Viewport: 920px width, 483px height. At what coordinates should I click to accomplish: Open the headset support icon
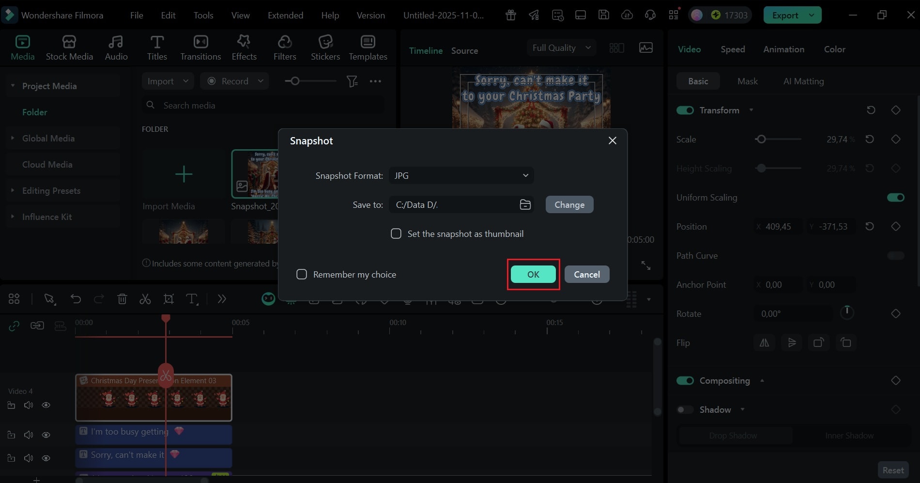[650, 15]
